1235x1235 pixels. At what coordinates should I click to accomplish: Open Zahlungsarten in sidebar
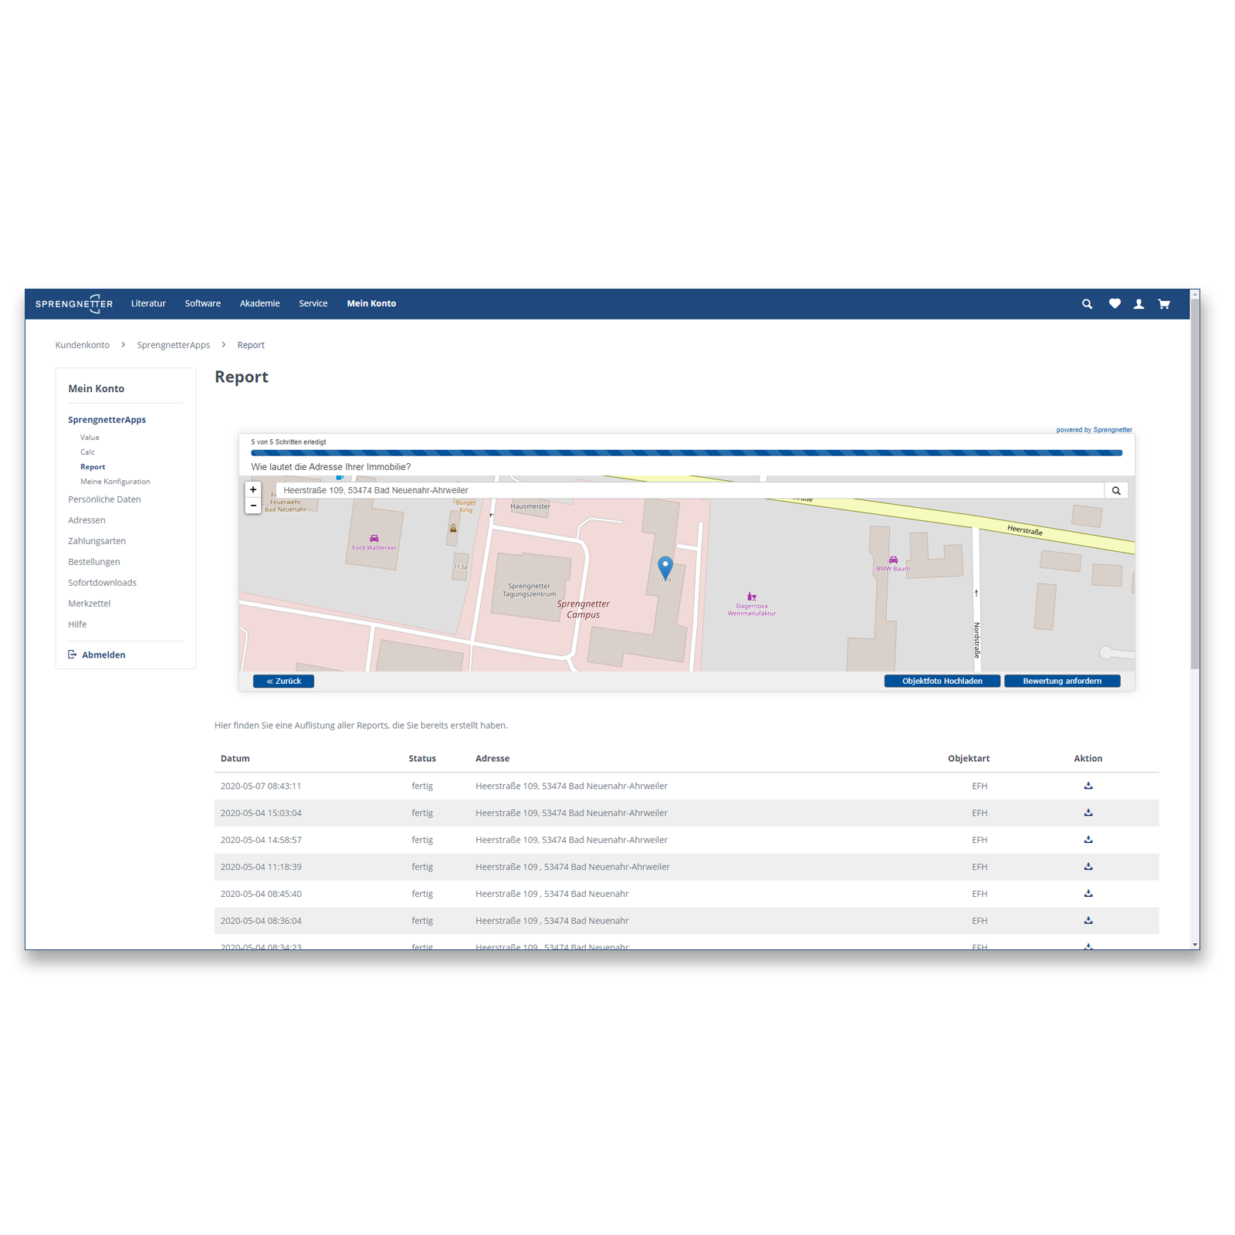tap(96, 541)
